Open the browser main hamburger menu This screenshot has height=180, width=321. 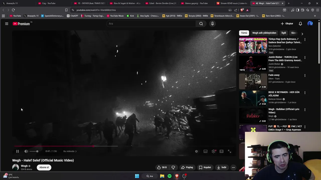(318, 10)
